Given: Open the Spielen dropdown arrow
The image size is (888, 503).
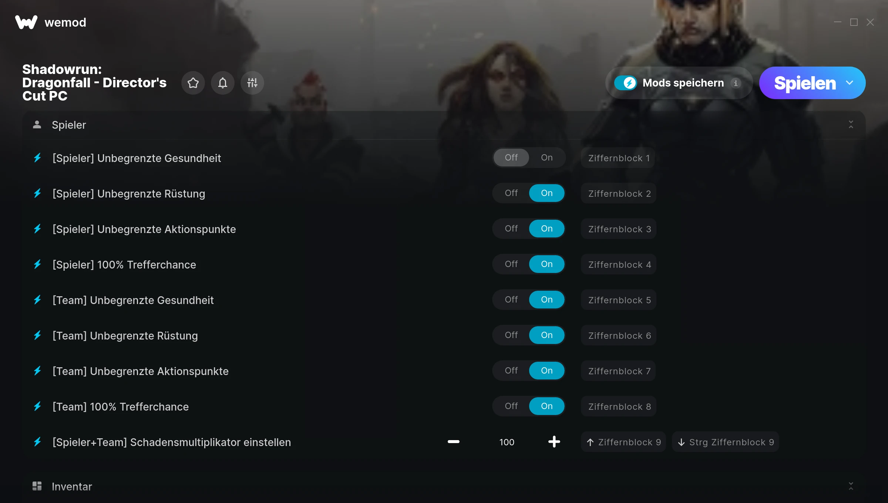Looking at the screenshot, I should (x=850, y=83).
